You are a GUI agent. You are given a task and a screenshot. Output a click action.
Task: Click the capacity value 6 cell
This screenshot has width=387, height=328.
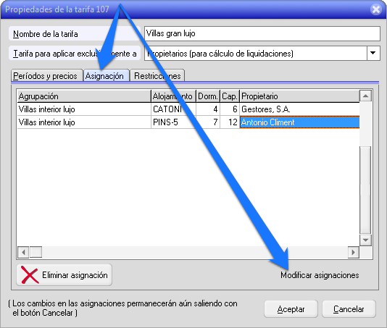point(230,109)
